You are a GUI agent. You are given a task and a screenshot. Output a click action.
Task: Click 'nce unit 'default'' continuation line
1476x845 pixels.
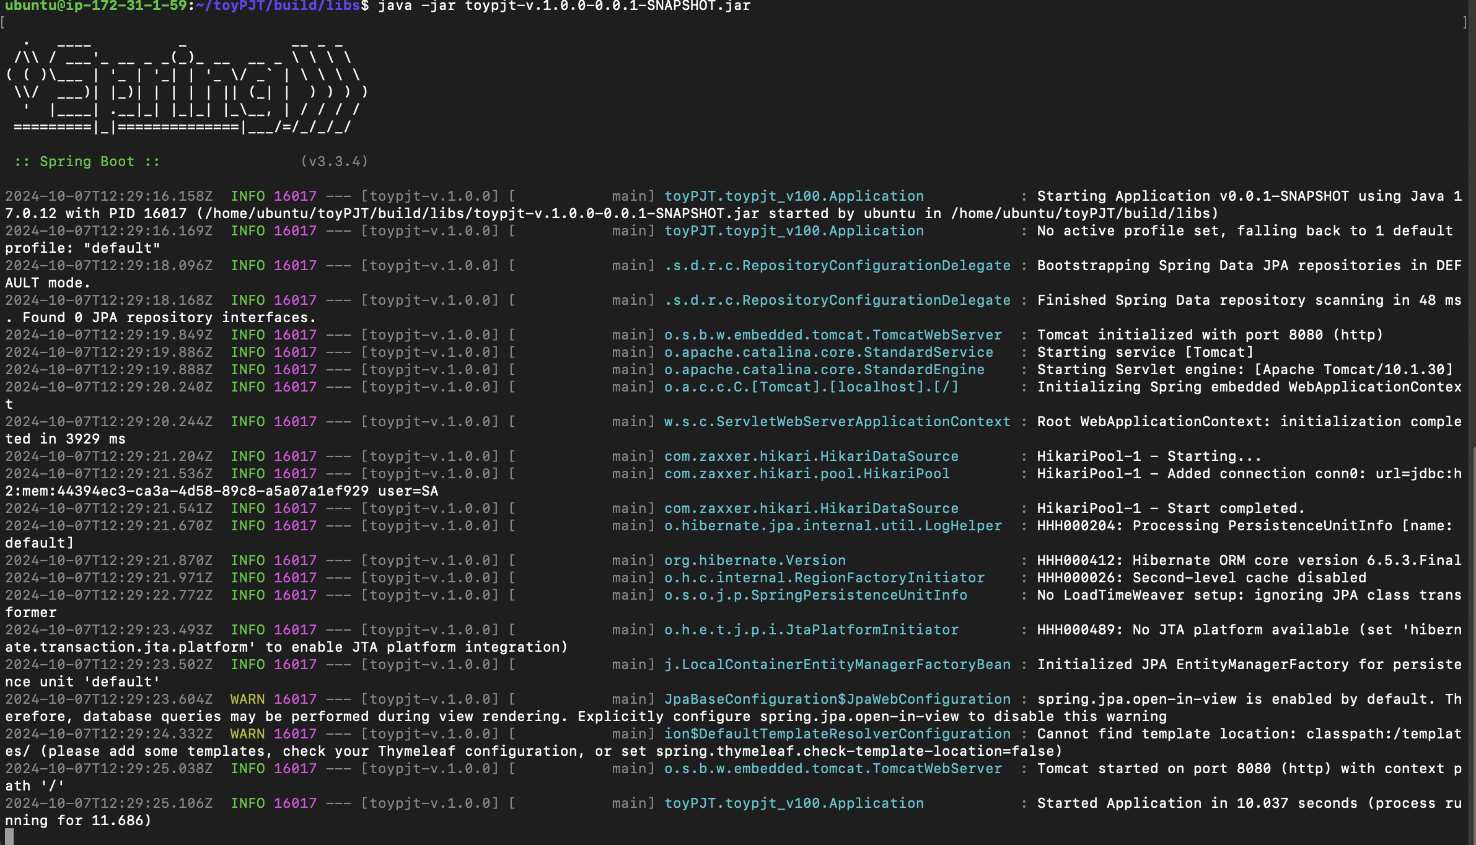pyautogui.click(x=82, y=682)
